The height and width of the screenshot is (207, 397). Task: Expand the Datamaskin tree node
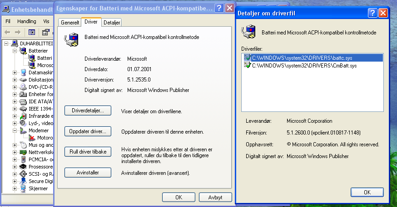tap(15, 73)
